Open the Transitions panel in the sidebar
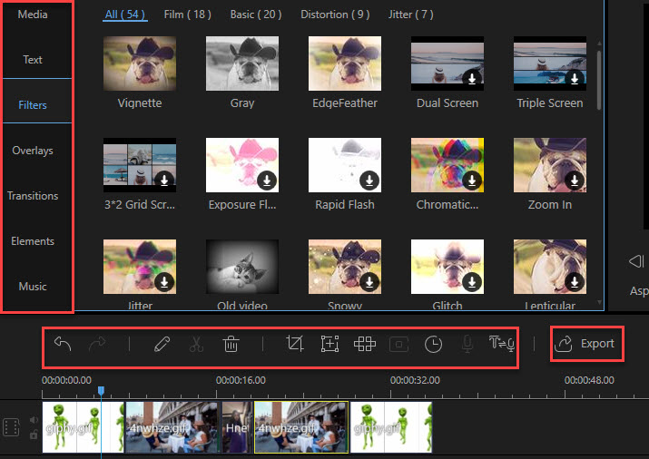The height and width of the screenshot is (459, 649). (33, 196)
